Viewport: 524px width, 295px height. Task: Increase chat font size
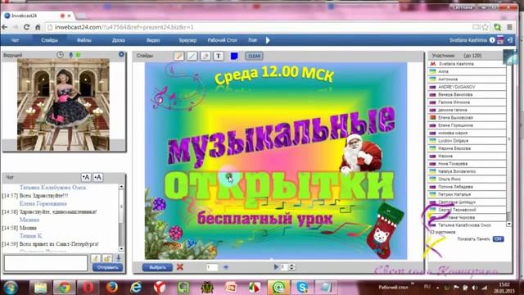pos(86,177)
